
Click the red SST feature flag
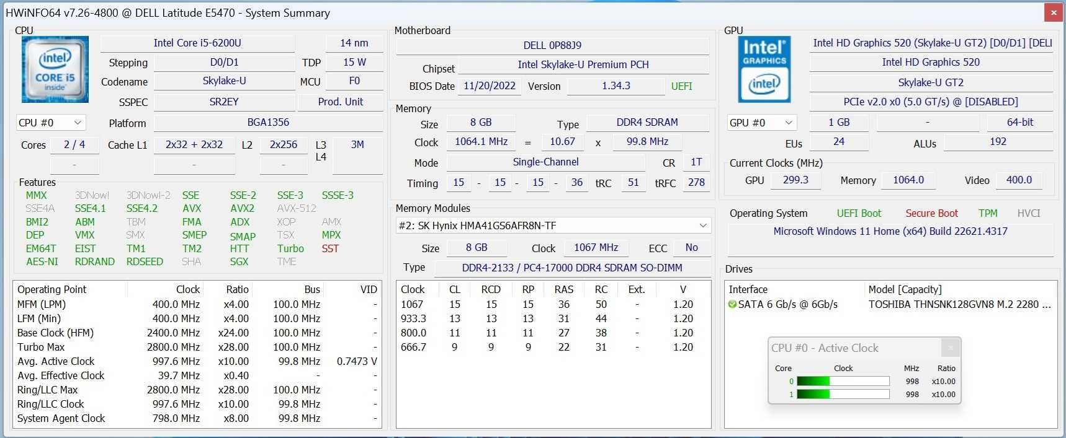pyautogui.click(x=330, y=248)
